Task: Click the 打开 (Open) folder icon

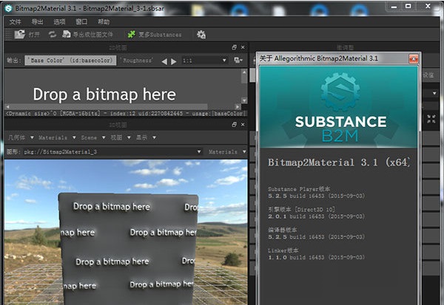Action: point(20,35)
